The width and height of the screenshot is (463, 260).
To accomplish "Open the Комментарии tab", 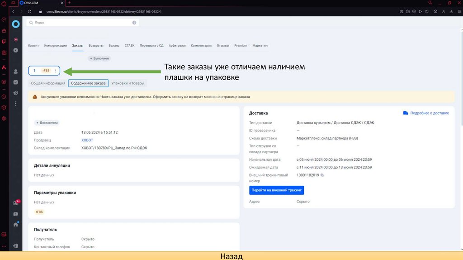I will coord(201,46).
